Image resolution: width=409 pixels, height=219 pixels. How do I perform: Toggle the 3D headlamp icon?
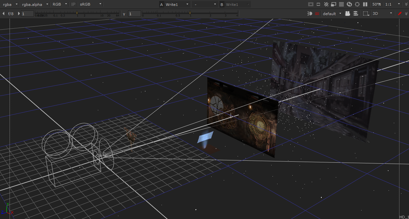tap(309, 14)
